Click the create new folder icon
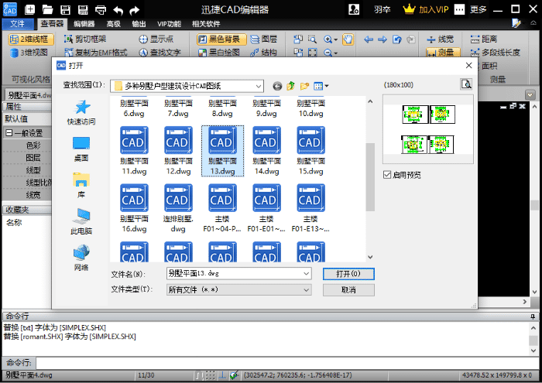This screenshot has height=383, width=542. (x=304, y=86)
